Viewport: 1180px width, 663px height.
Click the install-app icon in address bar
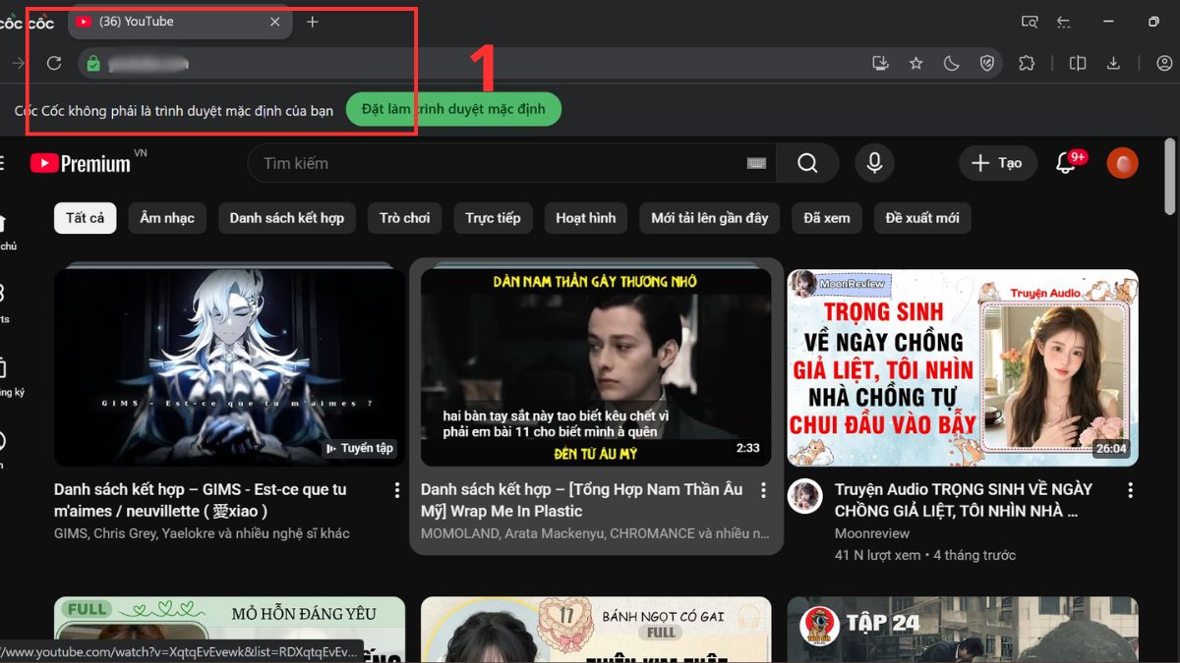880,64
